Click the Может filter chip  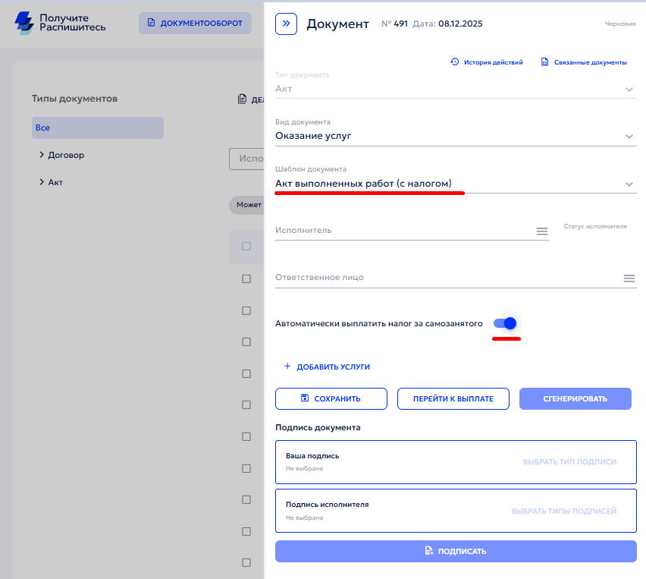coord(246,205)
